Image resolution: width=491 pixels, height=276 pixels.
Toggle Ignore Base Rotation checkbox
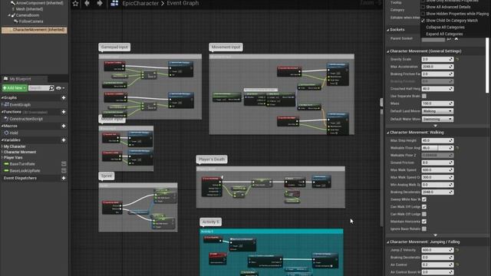tap(424, 228)
